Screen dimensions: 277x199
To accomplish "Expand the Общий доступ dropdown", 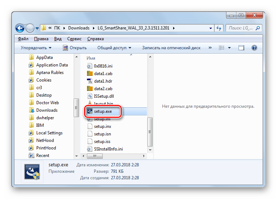I will [114, 48].
